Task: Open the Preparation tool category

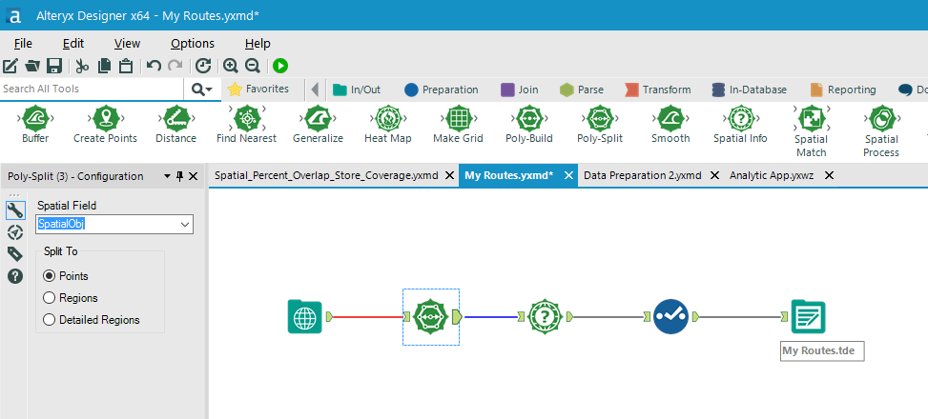Action: point(441,90)
